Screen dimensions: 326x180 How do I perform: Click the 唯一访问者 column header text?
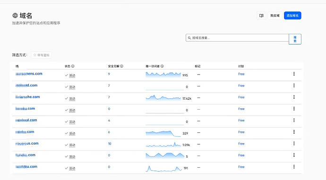153,66
